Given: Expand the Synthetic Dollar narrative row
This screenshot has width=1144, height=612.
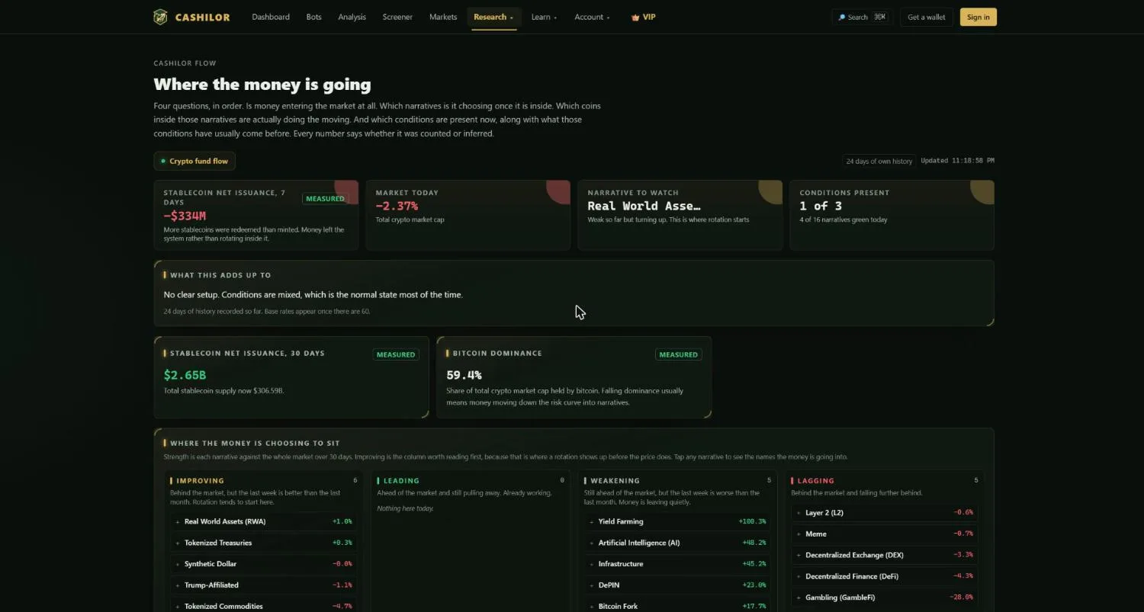Looking at the screenshot, I should 263,564.
